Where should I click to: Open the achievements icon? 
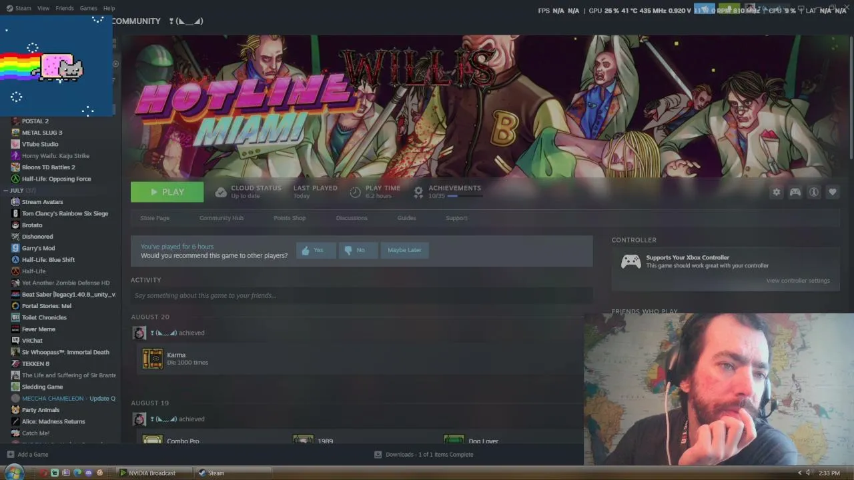point(418,192)
